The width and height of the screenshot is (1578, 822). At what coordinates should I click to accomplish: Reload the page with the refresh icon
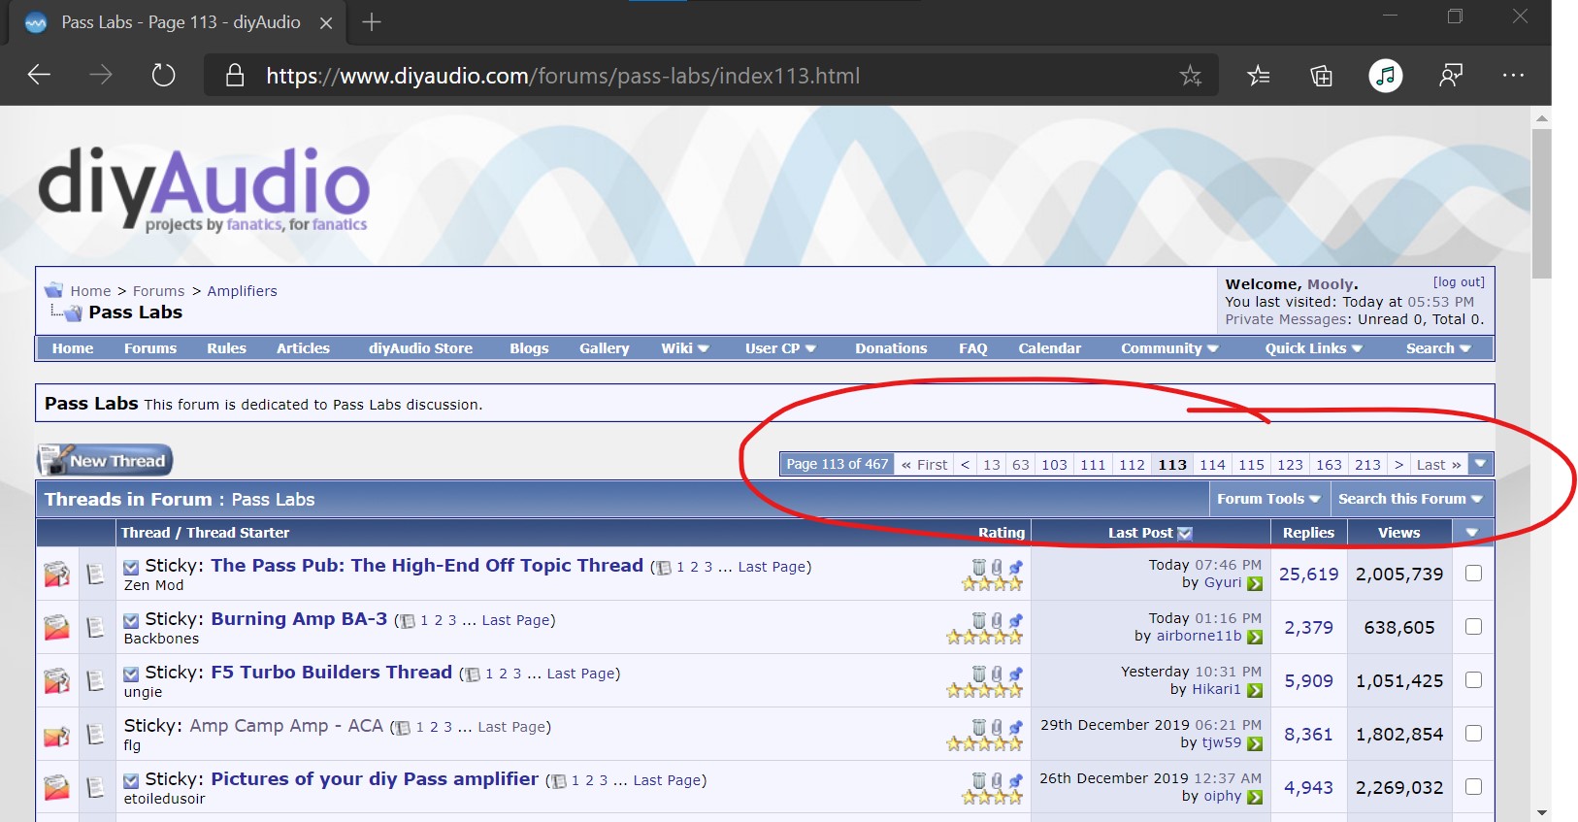click(x=163, y=75)
